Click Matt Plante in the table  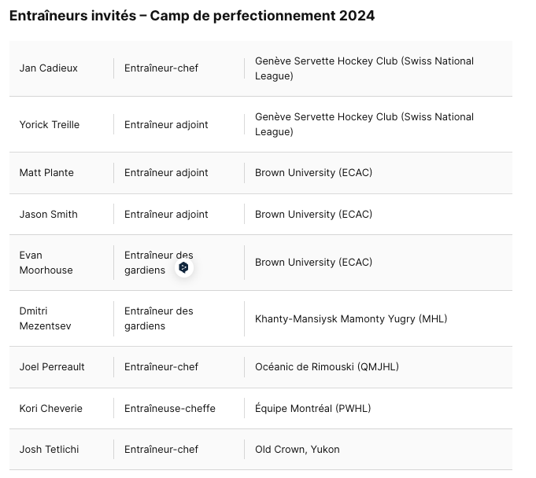46,173
